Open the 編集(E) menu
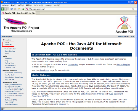 coord(13,6)
